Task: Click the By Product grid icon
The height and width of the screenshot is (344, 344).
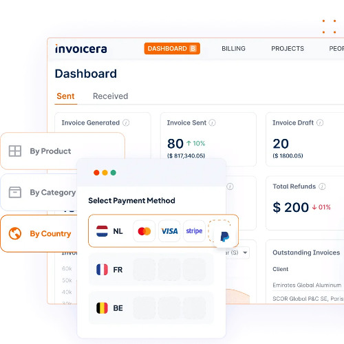Action: coord(15,151)
